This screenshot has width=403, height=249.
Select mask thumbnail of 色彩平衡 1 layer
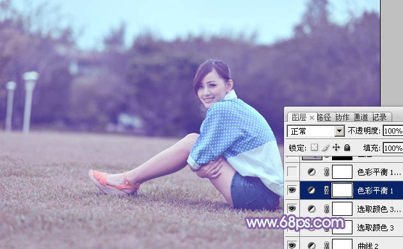[342, 190]
